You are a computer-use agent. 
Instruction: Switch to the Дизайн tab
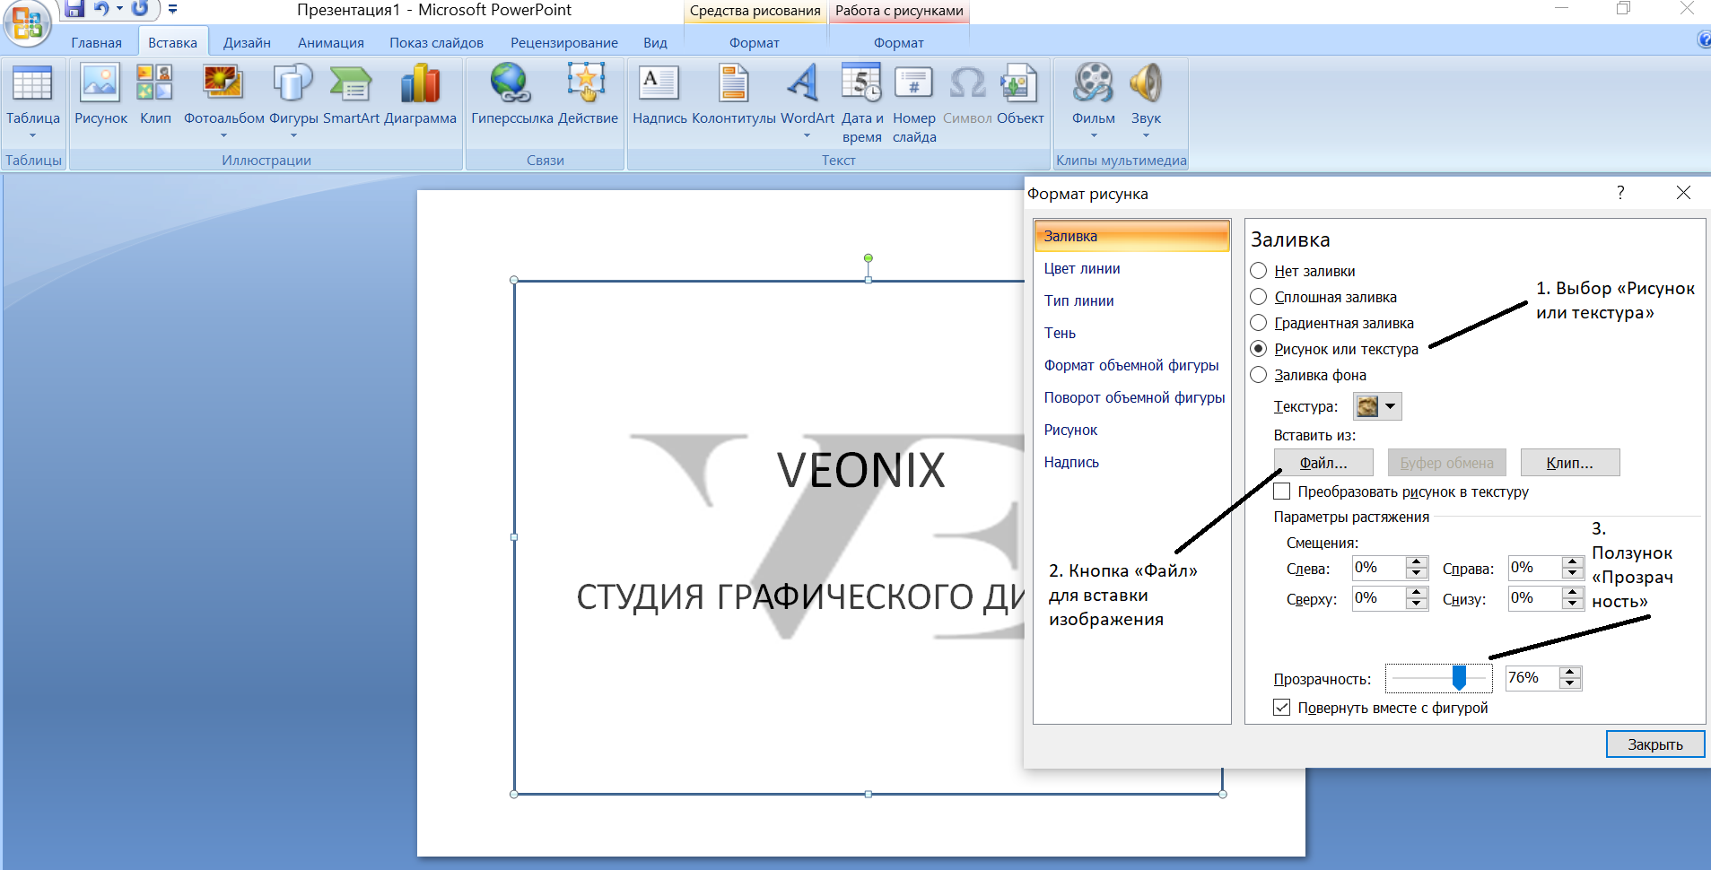click(x=247, y=42)
